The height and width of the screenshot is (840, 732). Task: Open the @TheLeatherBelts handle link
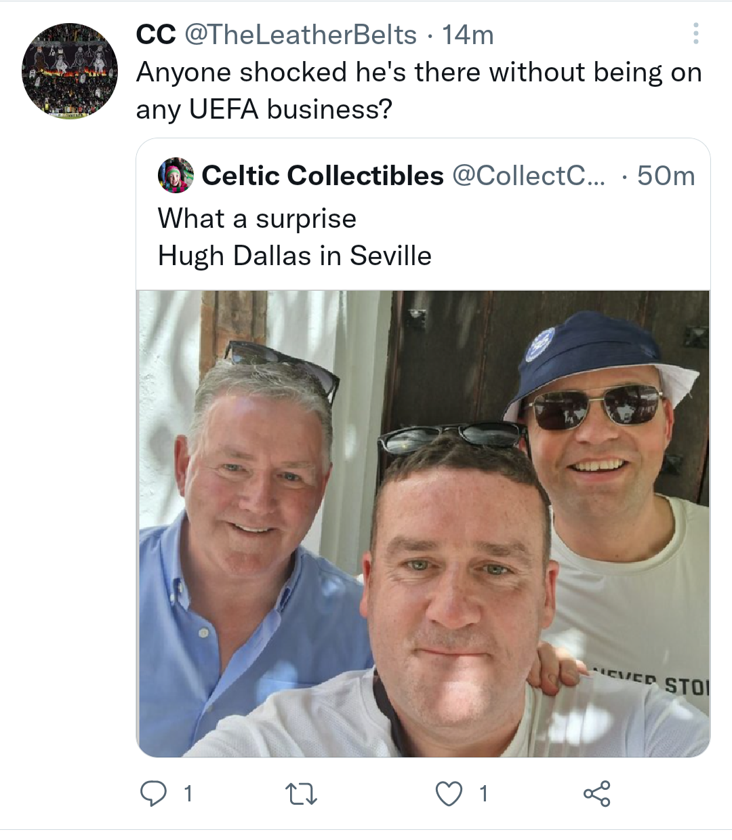[300, 35]
